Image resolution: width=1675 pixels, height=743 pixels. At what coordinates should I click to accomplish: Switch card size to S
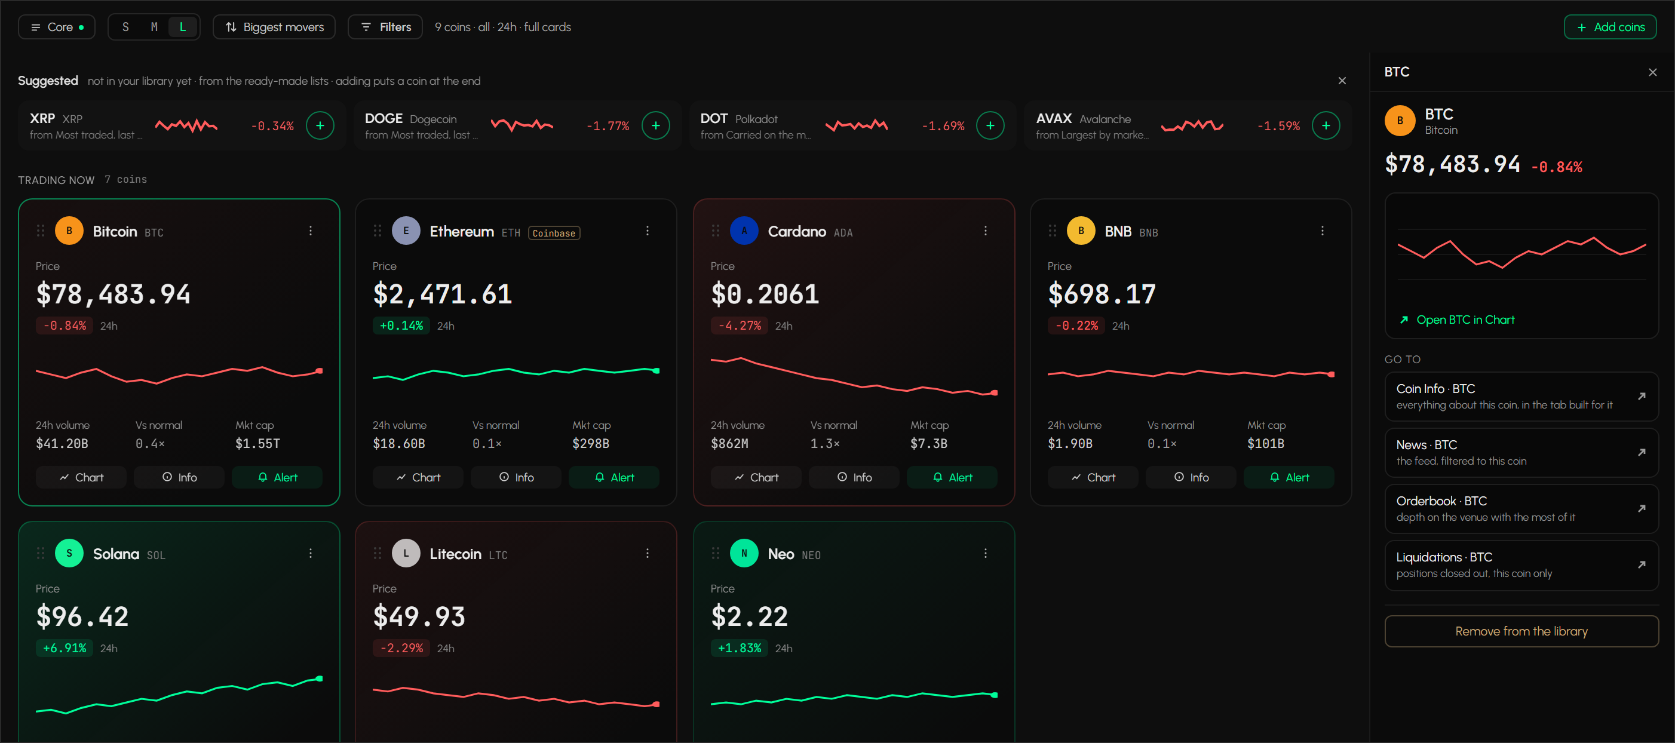pos(125,27)
